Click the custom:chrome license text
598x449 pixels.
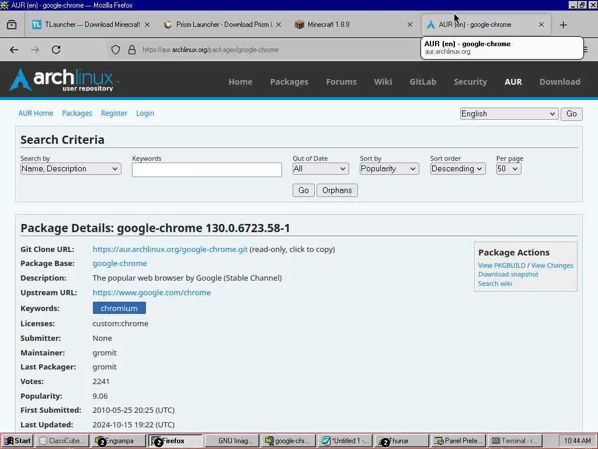click(120, 323)
